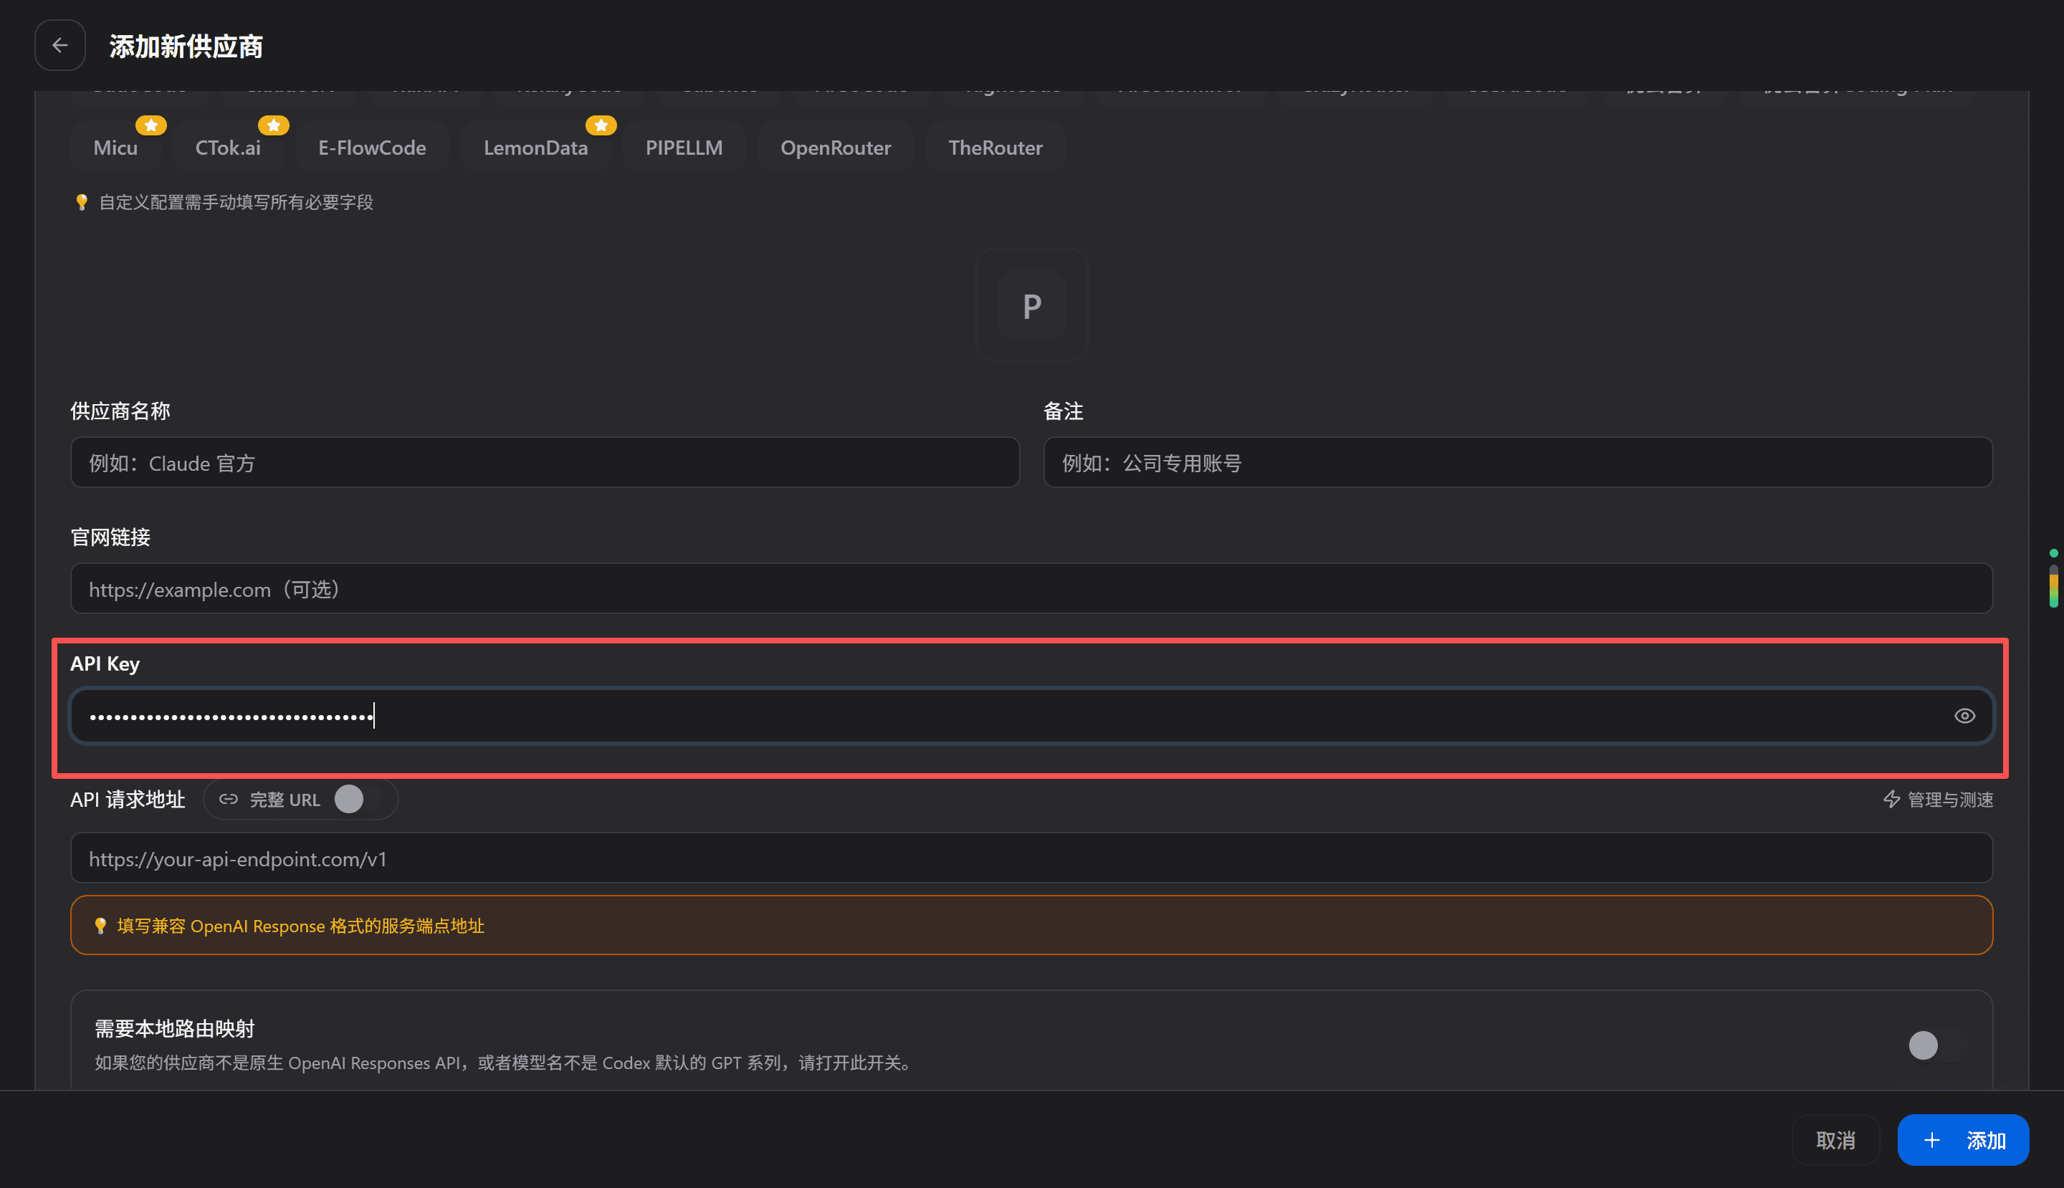Focus the 供应商名称 input field

click(545, 463)
